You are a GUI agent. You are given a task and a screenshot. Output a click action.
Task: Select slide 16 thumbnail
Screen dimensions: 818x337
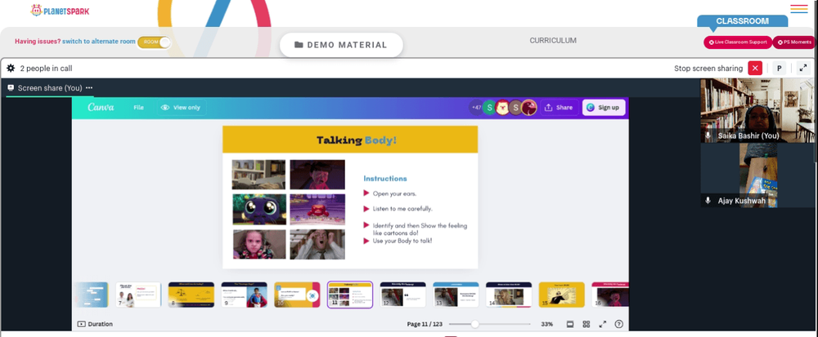(610, 295)
